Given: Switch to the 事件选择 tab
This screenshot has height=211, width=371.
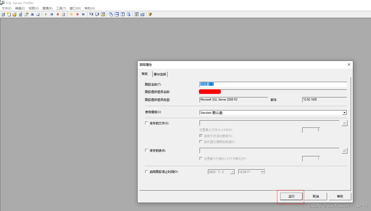Looking at the screenshot, I should pyautogui.click(x=160, y=74).
